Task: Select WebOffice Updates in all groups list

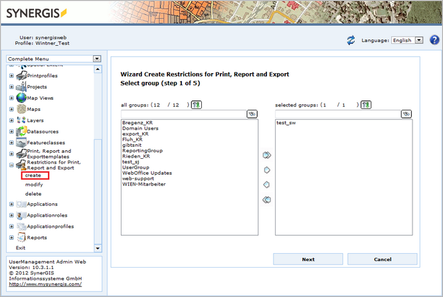Action: pyautogui.click(x=147, y=173)
